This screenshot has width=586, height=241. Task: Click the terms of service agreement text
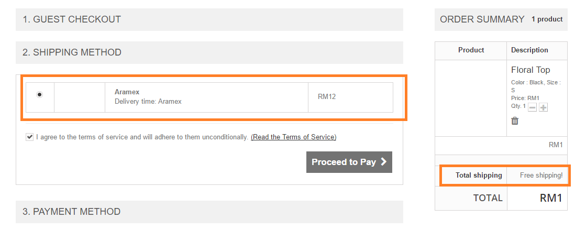tap(142, 137)
